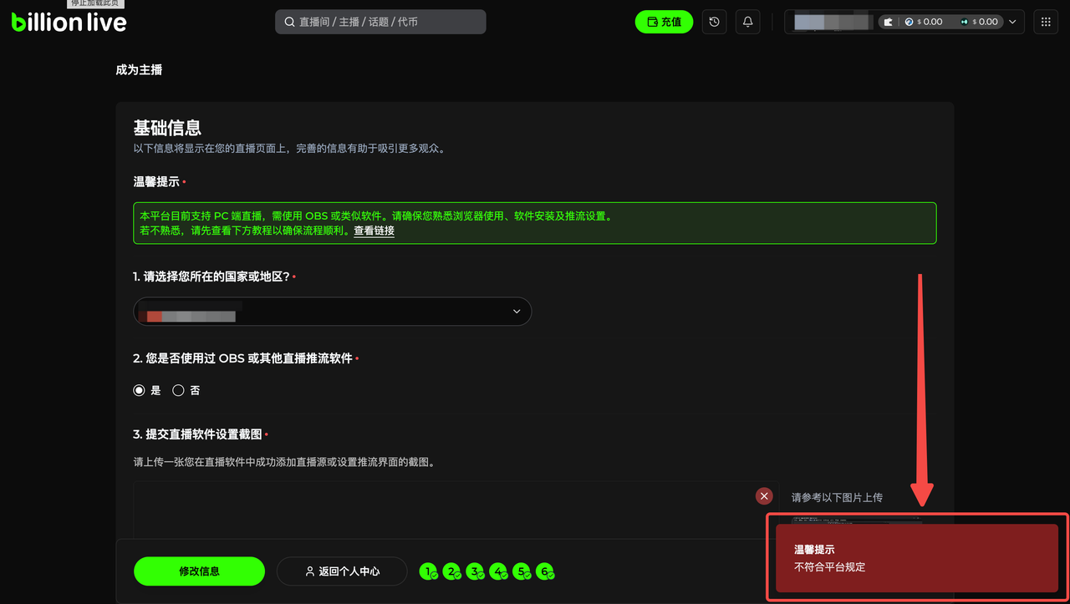
Task: Focus the search box for 直播间/主播
Action: point(380,22)
